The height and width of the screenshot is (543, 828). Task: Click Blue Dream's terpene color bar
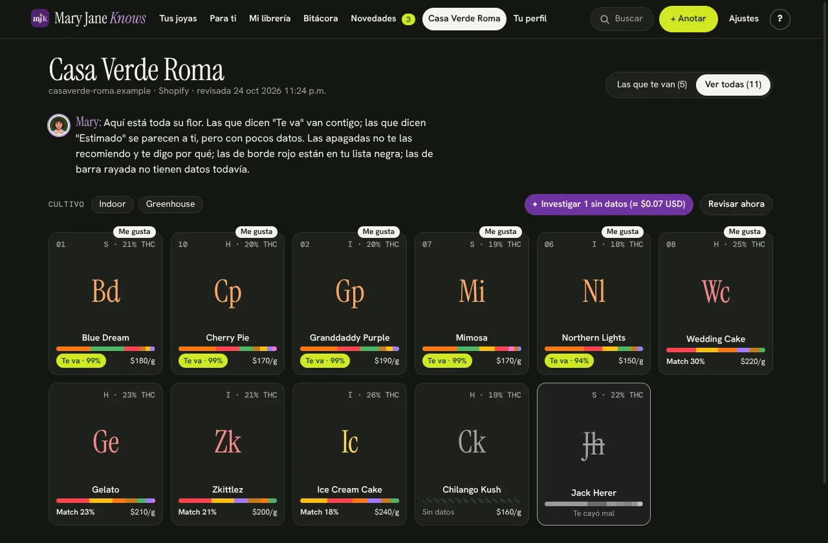(105, 349)
